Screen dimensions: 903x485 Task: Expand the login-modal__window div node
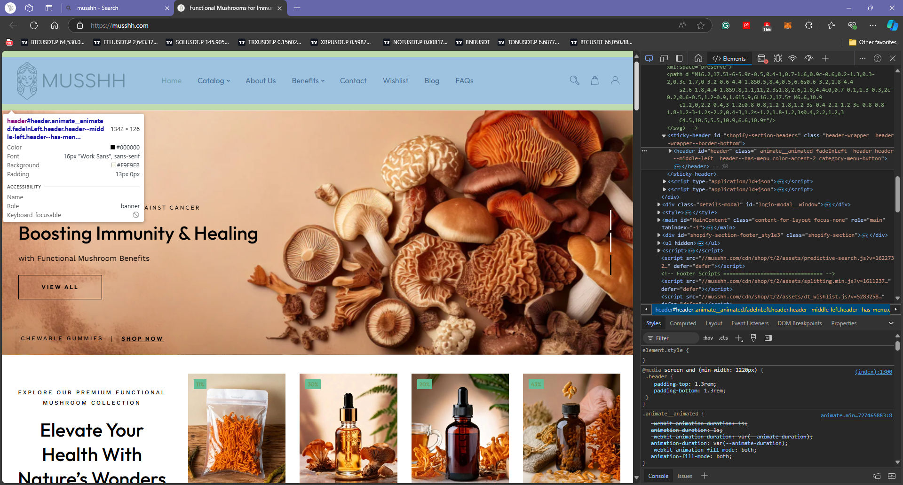pos(659,204)
